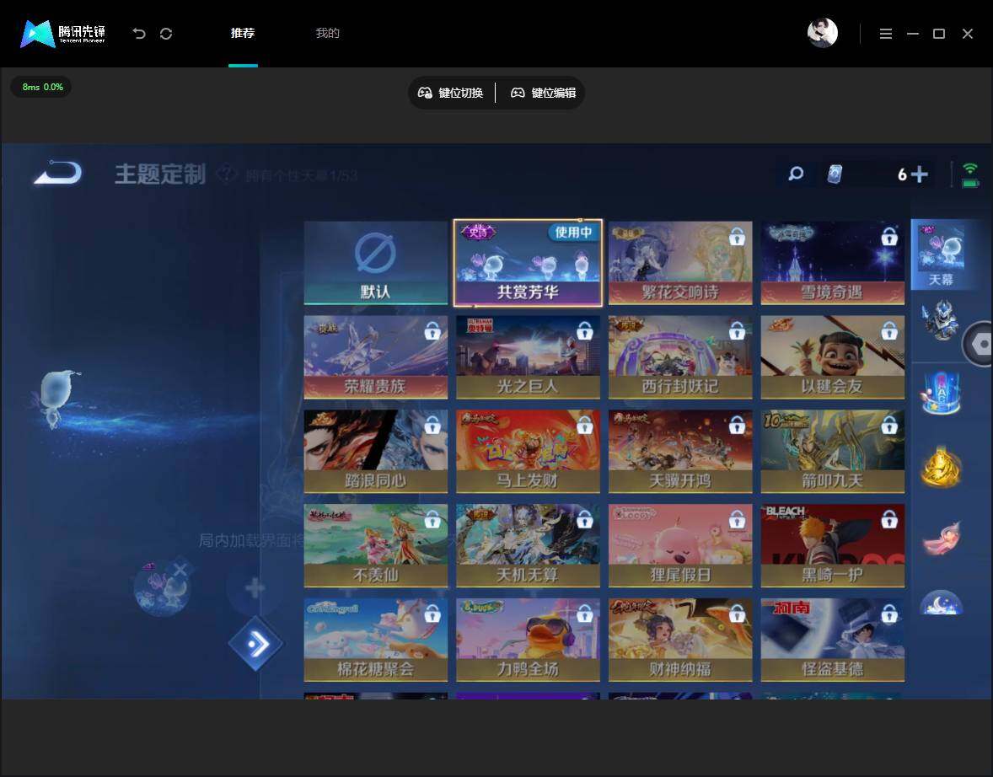Select the 天骥开鸿 theme card

tap(680, 451)
